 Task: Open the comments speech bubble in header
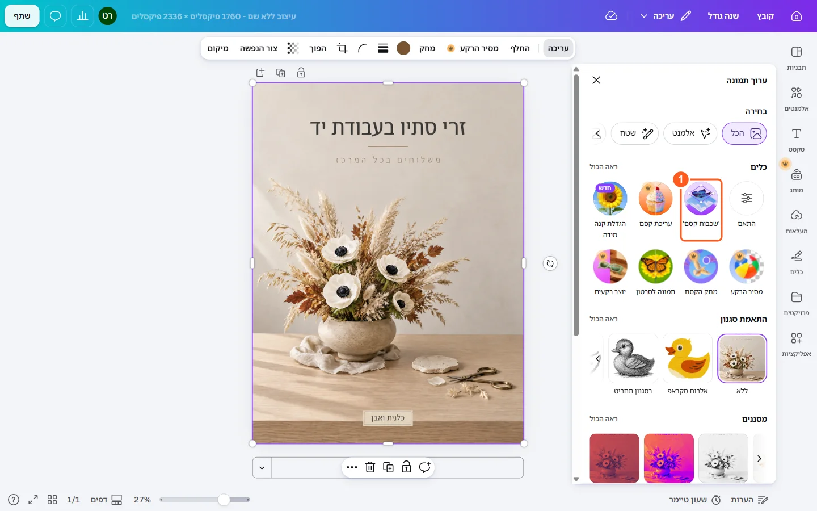(x=55, y=16)
